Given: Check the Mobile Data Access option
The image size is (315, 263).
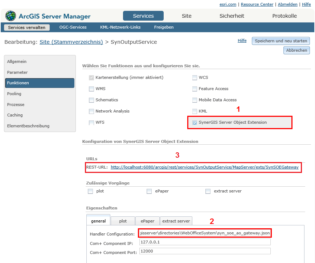Looking at the screenshot, I should pos(195,100).
